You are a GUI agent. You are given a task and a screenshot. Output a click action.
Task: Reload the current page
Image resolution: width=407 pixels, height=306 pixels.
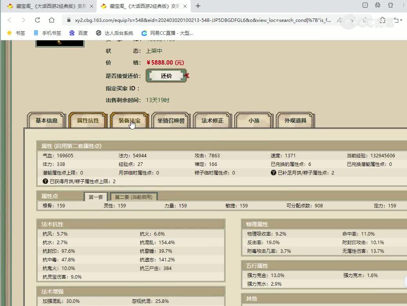point(38,20)
